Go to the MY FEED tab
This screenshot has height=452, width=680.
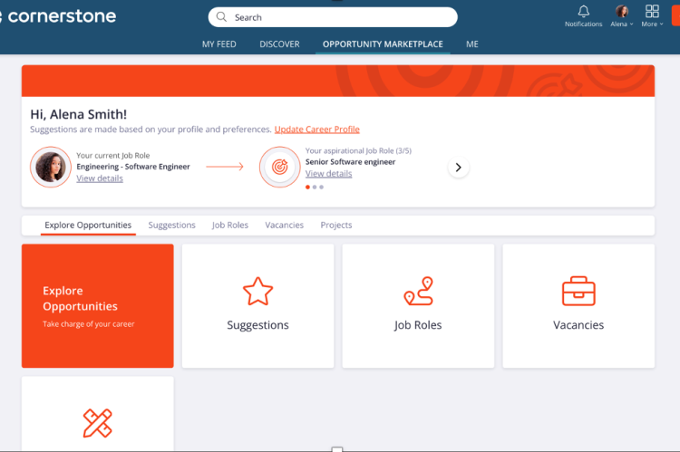[219, 44]
